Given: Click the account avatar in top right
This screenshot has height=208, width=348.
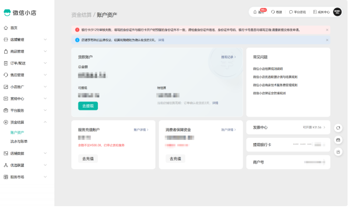Looking at the screenshot, I should point(337,12).
